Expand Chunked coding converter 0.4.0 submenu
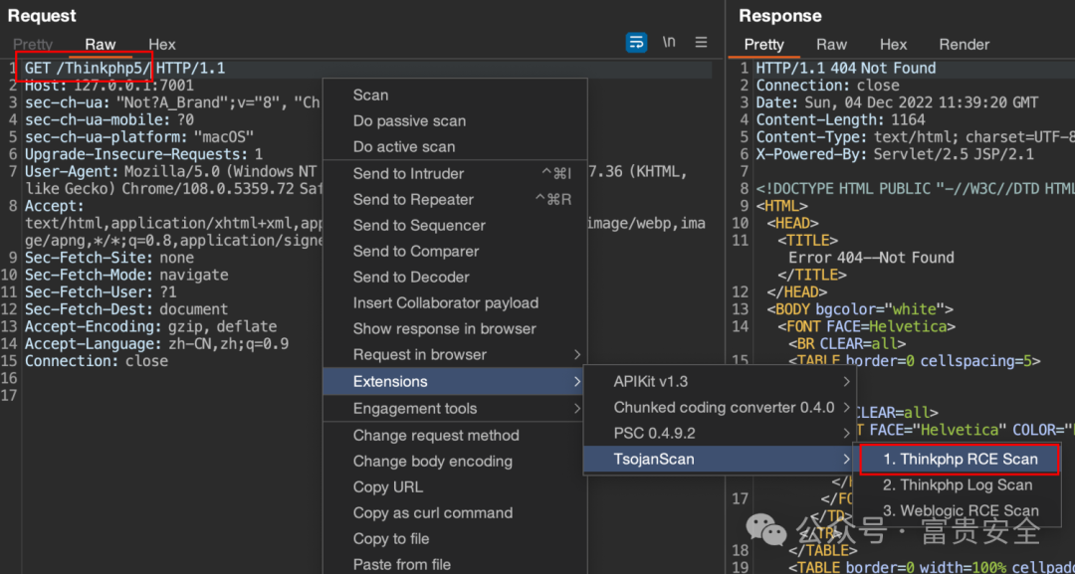The image size is (1075, 574). click(720, 408)
